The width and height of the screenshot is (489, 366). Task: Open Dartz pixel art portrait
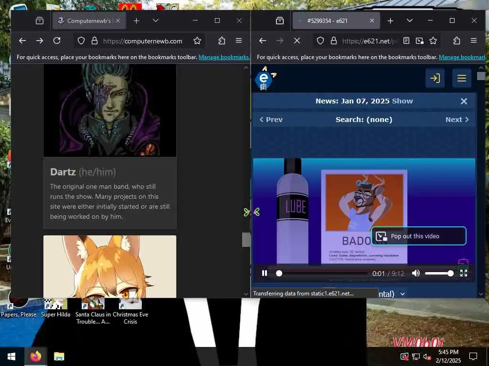(x=110, y=110)
